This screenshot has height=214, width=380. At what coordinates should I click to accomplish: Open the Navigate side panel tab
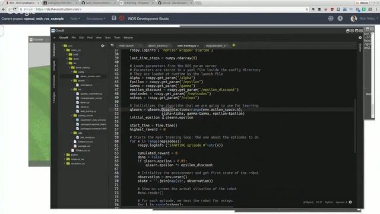pyautogui.click(x=54, y=66)
